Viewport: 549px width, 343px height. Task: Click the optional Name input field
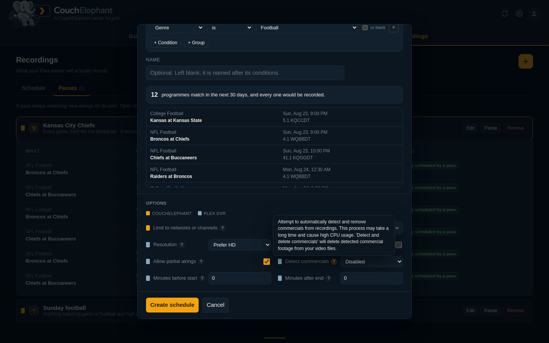[245, 73]
